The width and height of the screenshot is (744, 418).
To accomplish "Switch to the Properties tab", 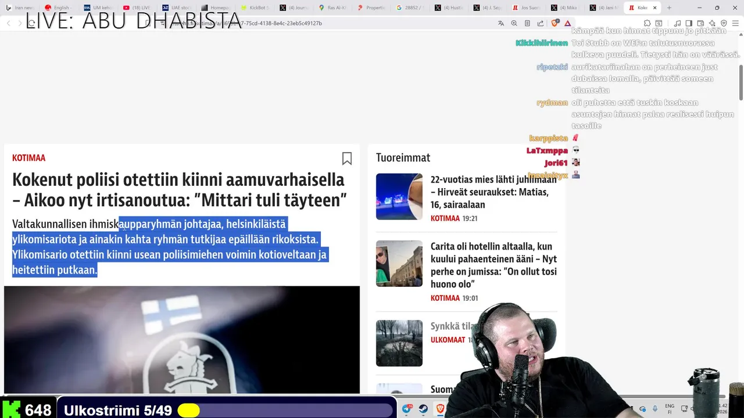I will [x=371, y=8].
